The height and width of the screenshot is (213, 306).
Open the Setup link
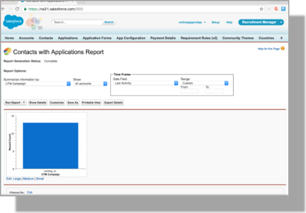point(215,22)
